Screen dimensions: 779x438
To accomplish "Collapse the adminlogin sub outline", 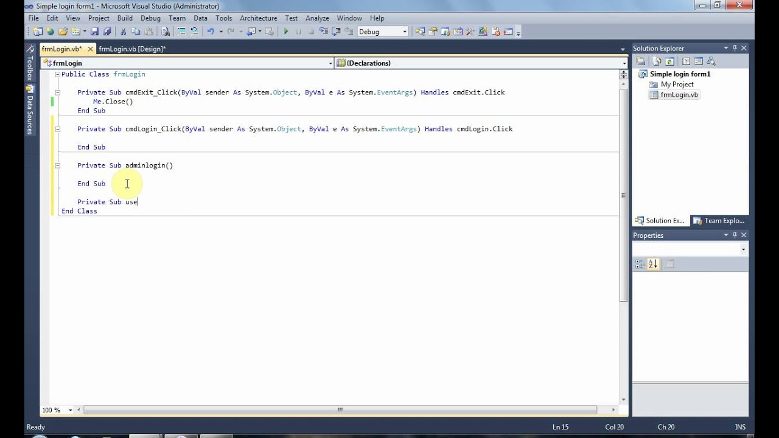I will coord(57,165).
